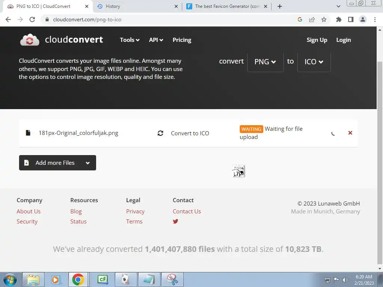Click the Convert to ICO label
The image size is (383, 287).
tap(190, 133)
